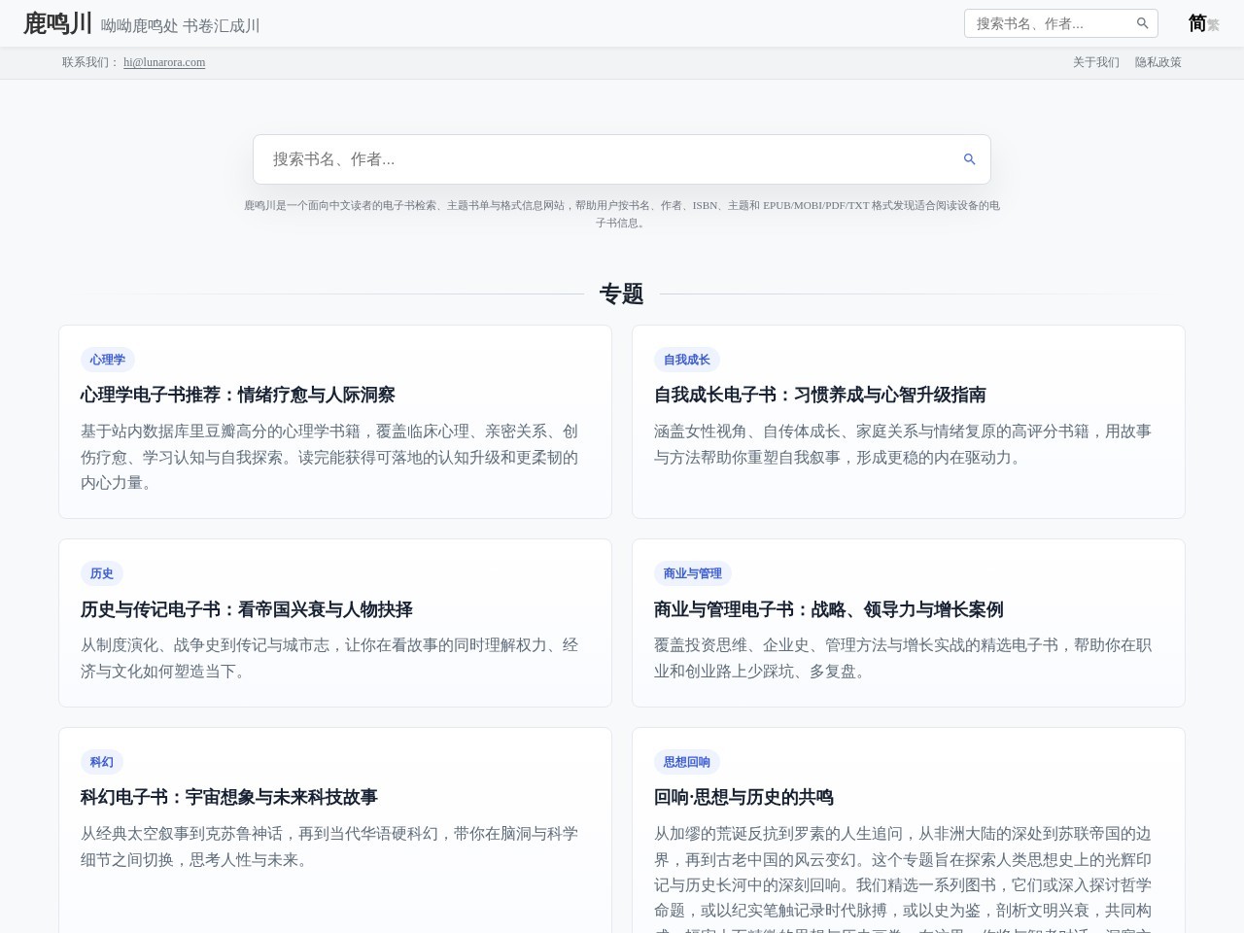Click the main search box magnifier icon

(969, 159)
